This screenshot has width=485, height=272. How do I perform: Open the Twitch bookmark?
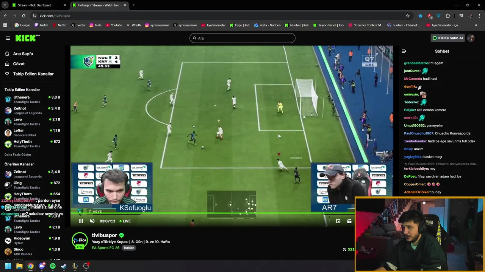click(41, 25)
